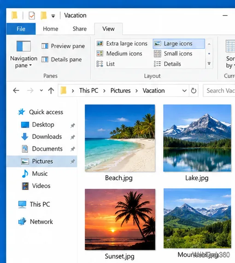Choose Details layout view
The width and height of the screenshot is (235, 263).
[167, 64]
